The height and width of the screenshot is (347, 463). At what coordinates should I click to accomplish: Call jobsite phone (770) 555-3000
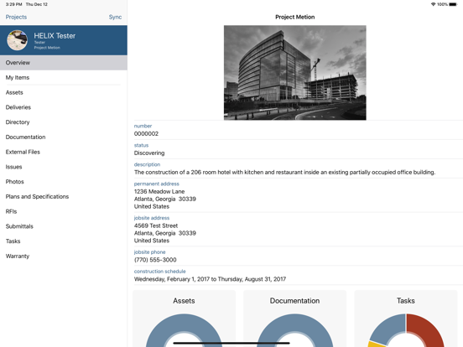coord(155,260)
